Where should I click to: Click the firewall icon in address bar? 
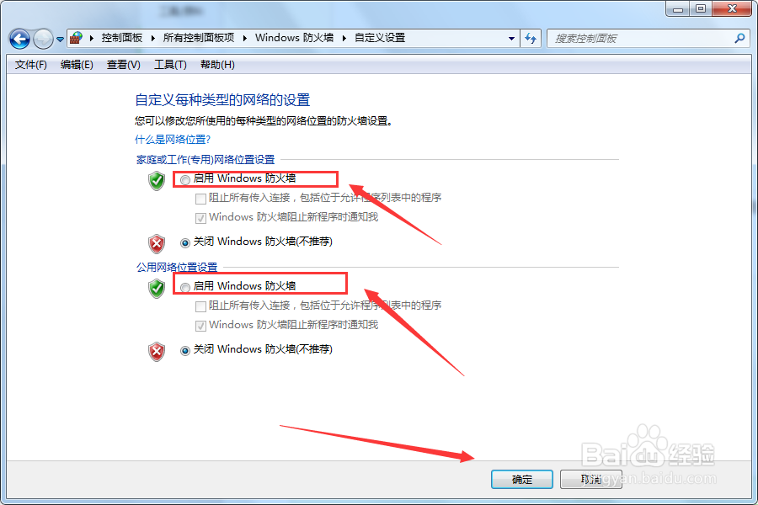[76, 38]
